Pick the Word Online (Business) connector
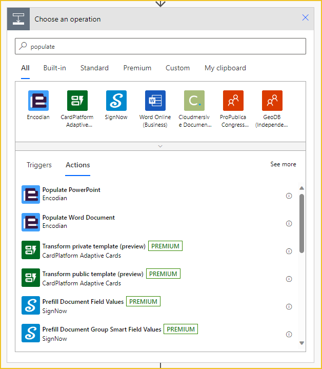 point(155,101)
